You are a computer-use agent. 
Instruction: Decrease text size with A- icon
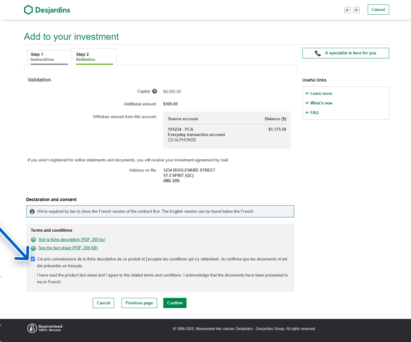coord(348,10)
